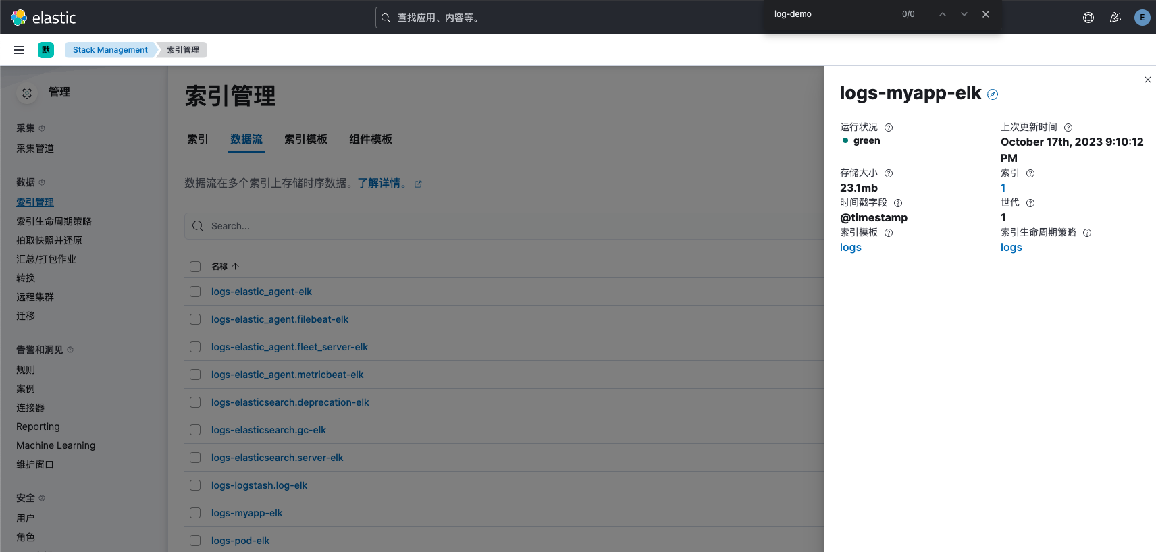The height and width of the screenshot is (552, 1156).
Task: Click the managed badge icon beside logs-myapp-elk title
Action: point(993,94)
